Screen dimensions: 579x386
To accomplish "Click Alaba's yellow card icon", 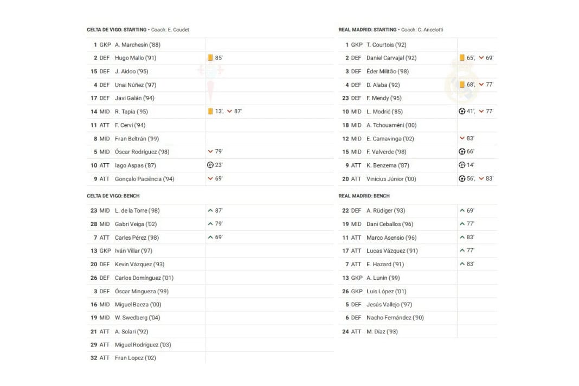I will (x=462, y=85).
